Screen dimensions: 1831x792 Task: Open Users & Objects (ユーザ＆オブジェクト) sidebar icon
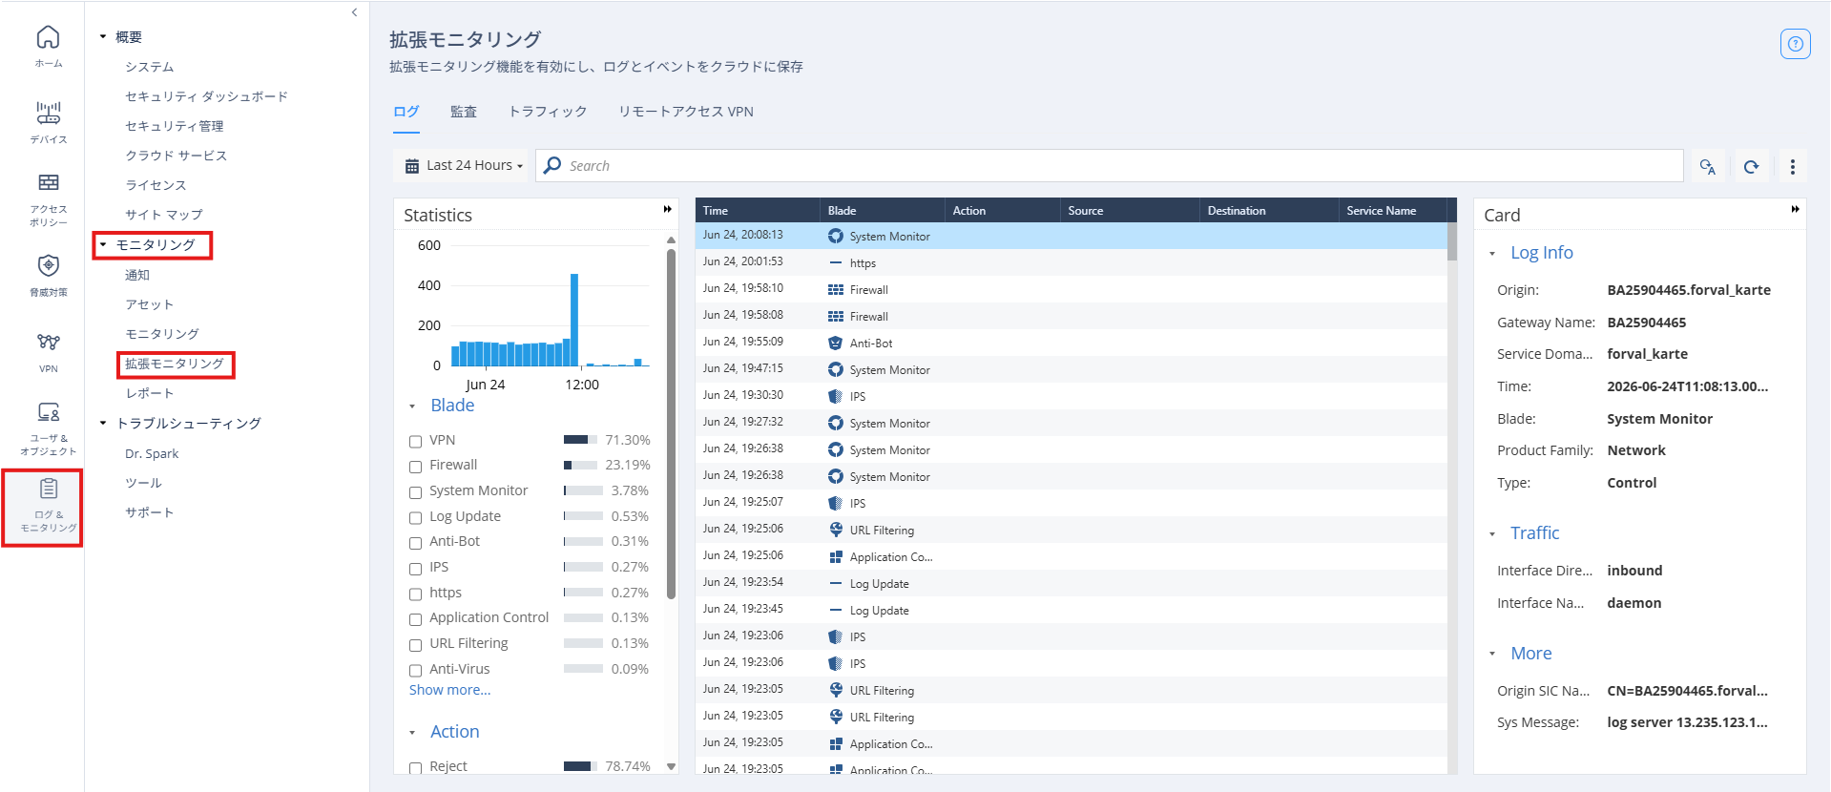48,428
